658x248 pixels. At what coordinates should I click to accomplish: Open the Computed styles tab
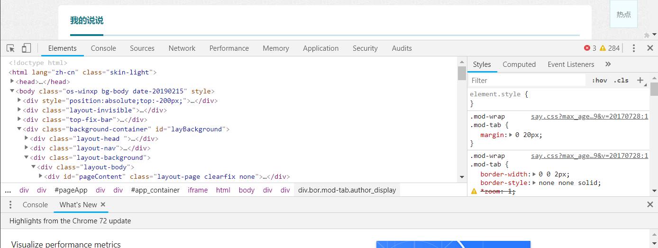(x=519, y=64)
